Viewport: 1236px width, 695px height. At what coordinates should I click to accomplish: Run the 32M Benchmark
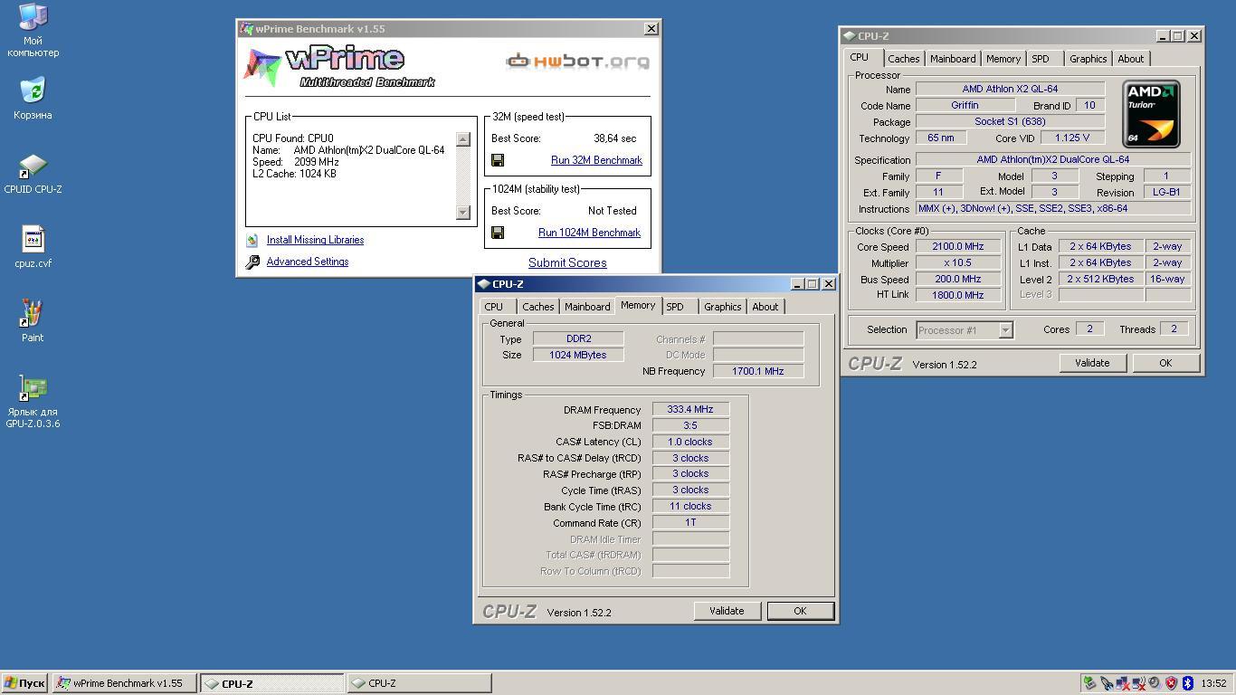(596, 160)
